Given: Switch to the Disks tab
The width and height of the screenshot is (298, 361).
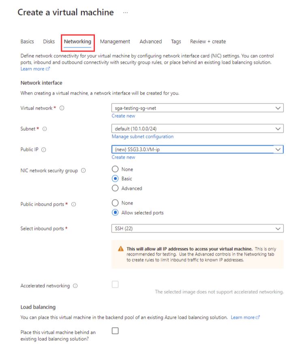Looking at the screenshot, I should (x=49, y=41).
